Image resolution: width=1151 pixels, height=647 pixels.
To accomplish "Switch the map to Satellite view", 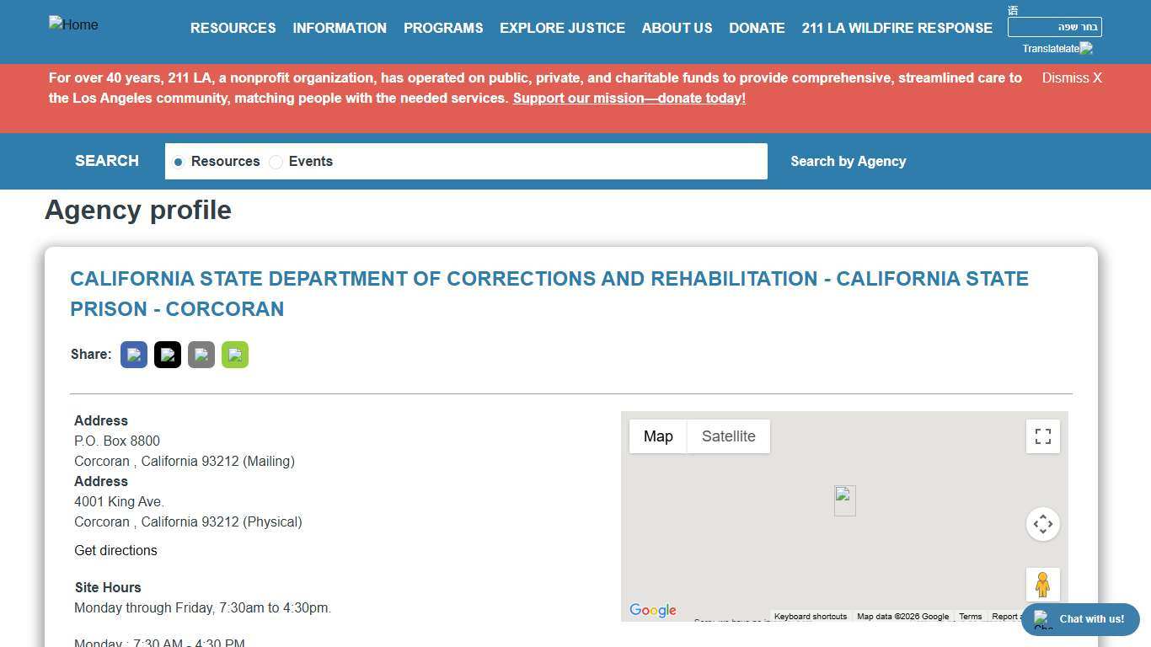I will tap(728, 436).
